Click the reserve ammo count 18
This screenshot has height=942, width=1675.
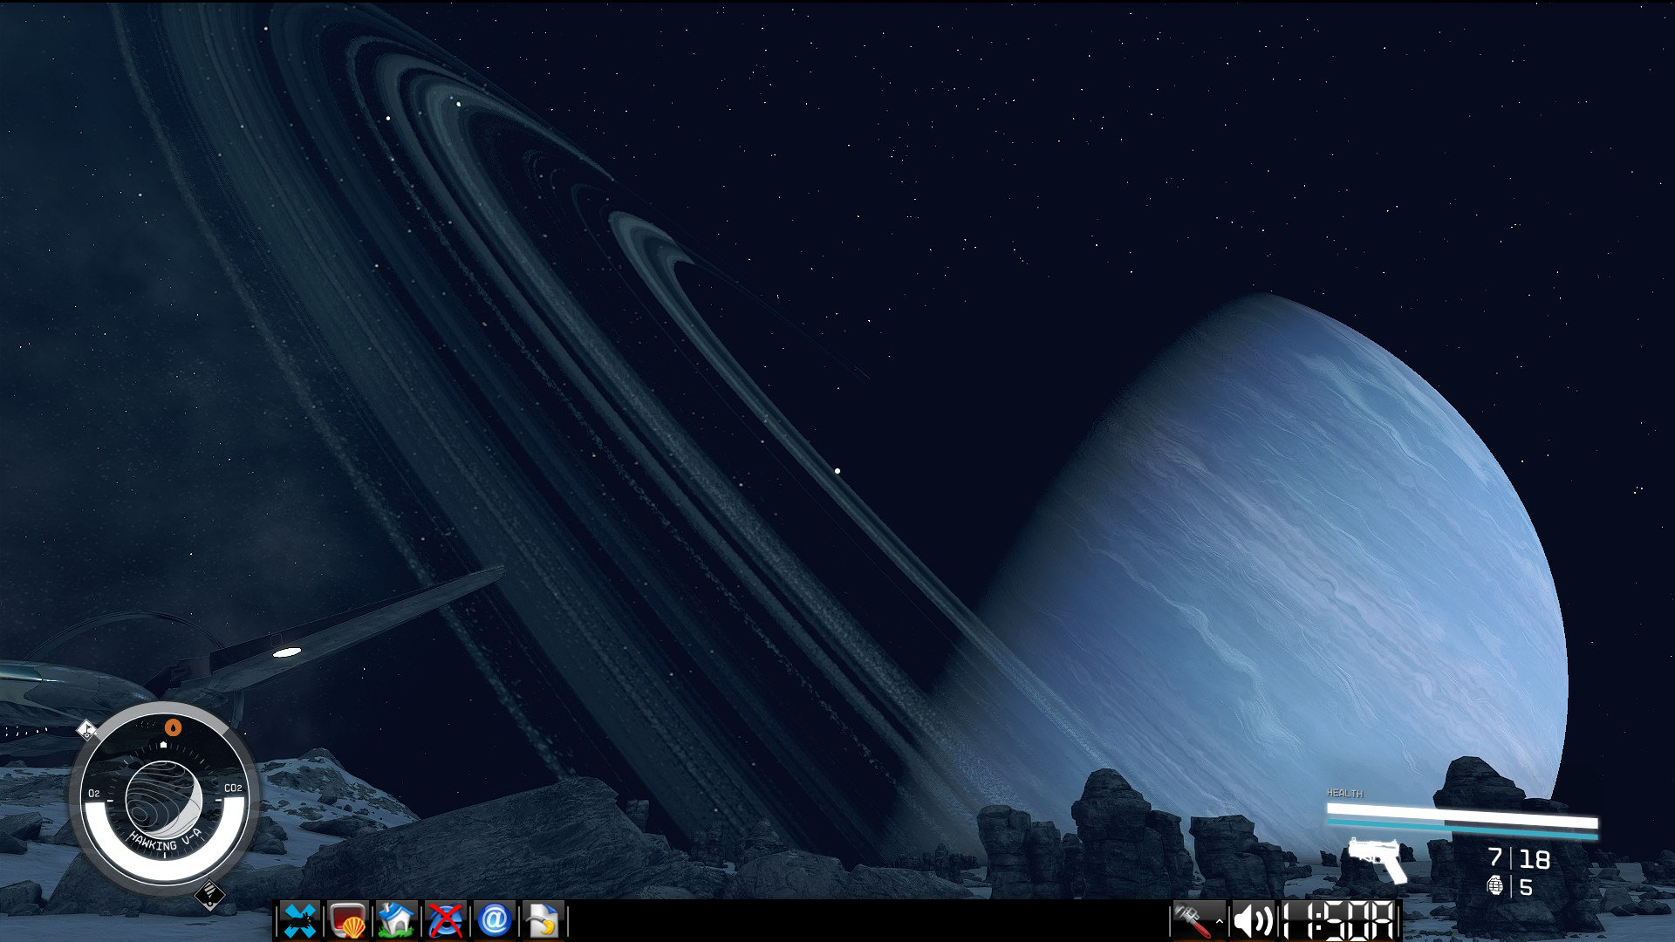click(1535, 860)
